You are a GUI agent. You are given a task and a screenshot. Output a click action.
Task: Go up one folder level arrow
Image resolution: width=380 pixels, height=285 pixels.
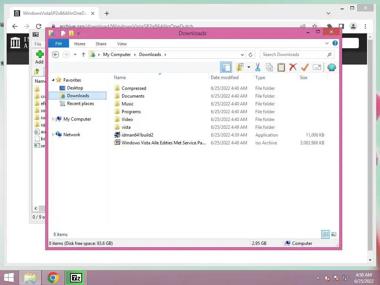click(x=83, y=55)
